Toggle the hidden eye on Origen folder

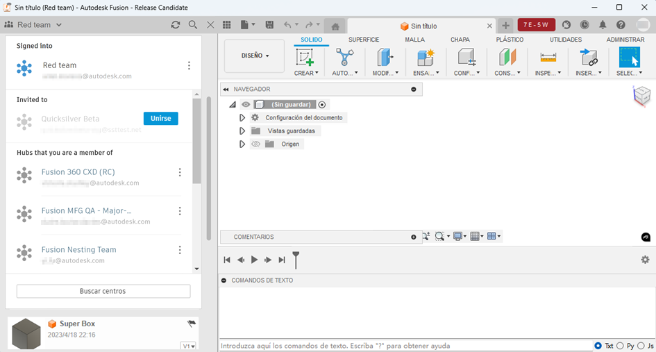[x=255, y=144]
